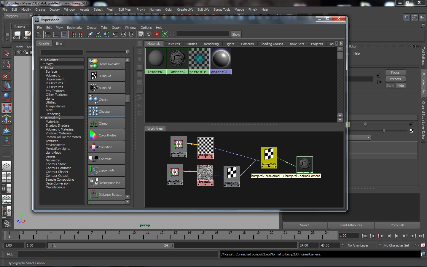The height and width of the screenshot is (267, 427).
Task: Activate the Lasso select tool
Action: (7, 64)
